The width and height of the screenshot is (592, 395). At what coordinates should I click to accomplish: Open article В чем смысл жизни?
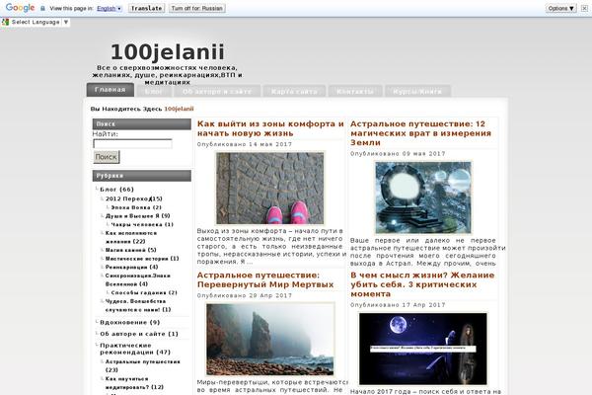(422, 284)
